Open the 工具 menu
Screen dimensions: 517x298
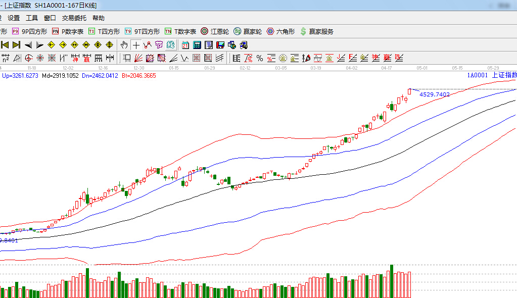pos(32,18)
